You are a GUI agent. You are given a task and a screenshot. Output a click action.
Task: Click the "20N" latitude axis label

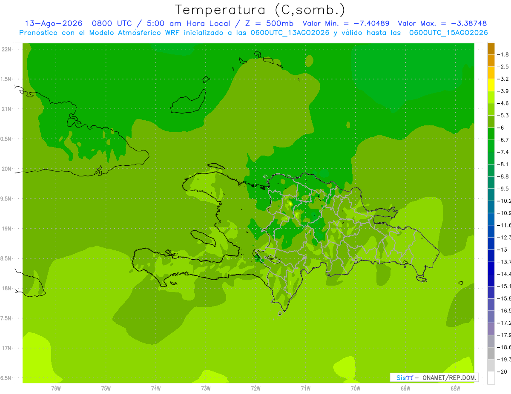pyautogui.click(x=7, y=169)
